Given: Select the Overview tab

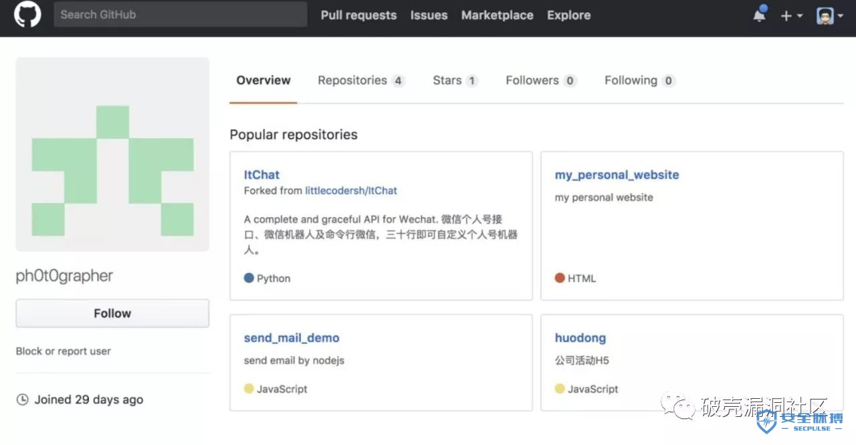Looking at the screenshot, I should coord(263,80).
